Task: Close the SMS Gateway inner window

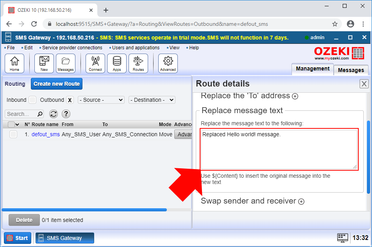Action: 365,37
